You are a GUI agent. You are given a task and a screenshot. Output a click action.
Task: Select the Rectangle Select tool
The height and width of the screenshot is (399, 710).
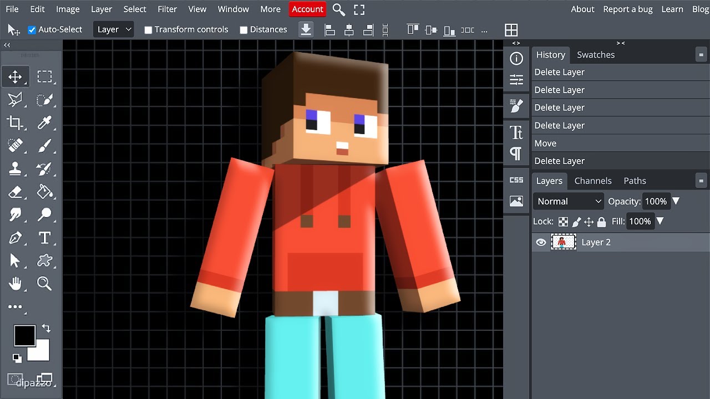tap(44, 76)
